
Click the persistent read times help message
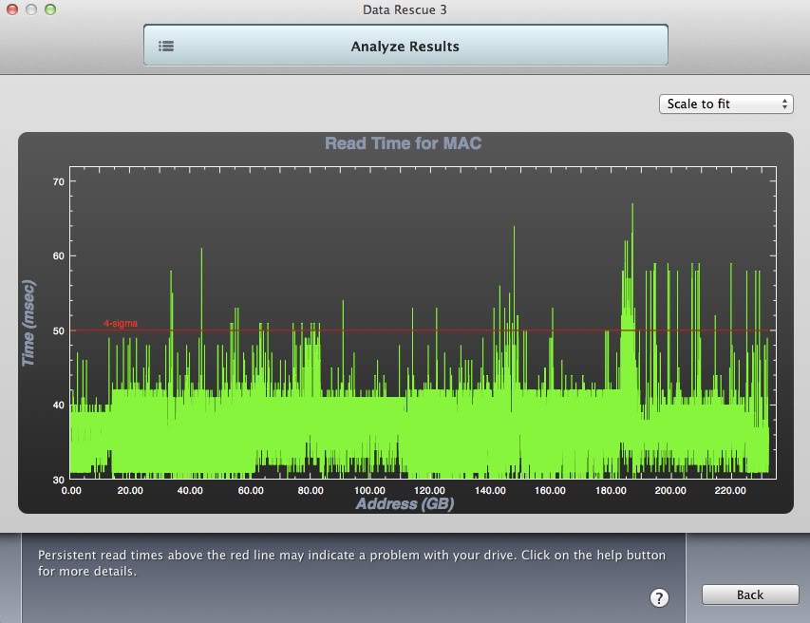coord(351,563)
